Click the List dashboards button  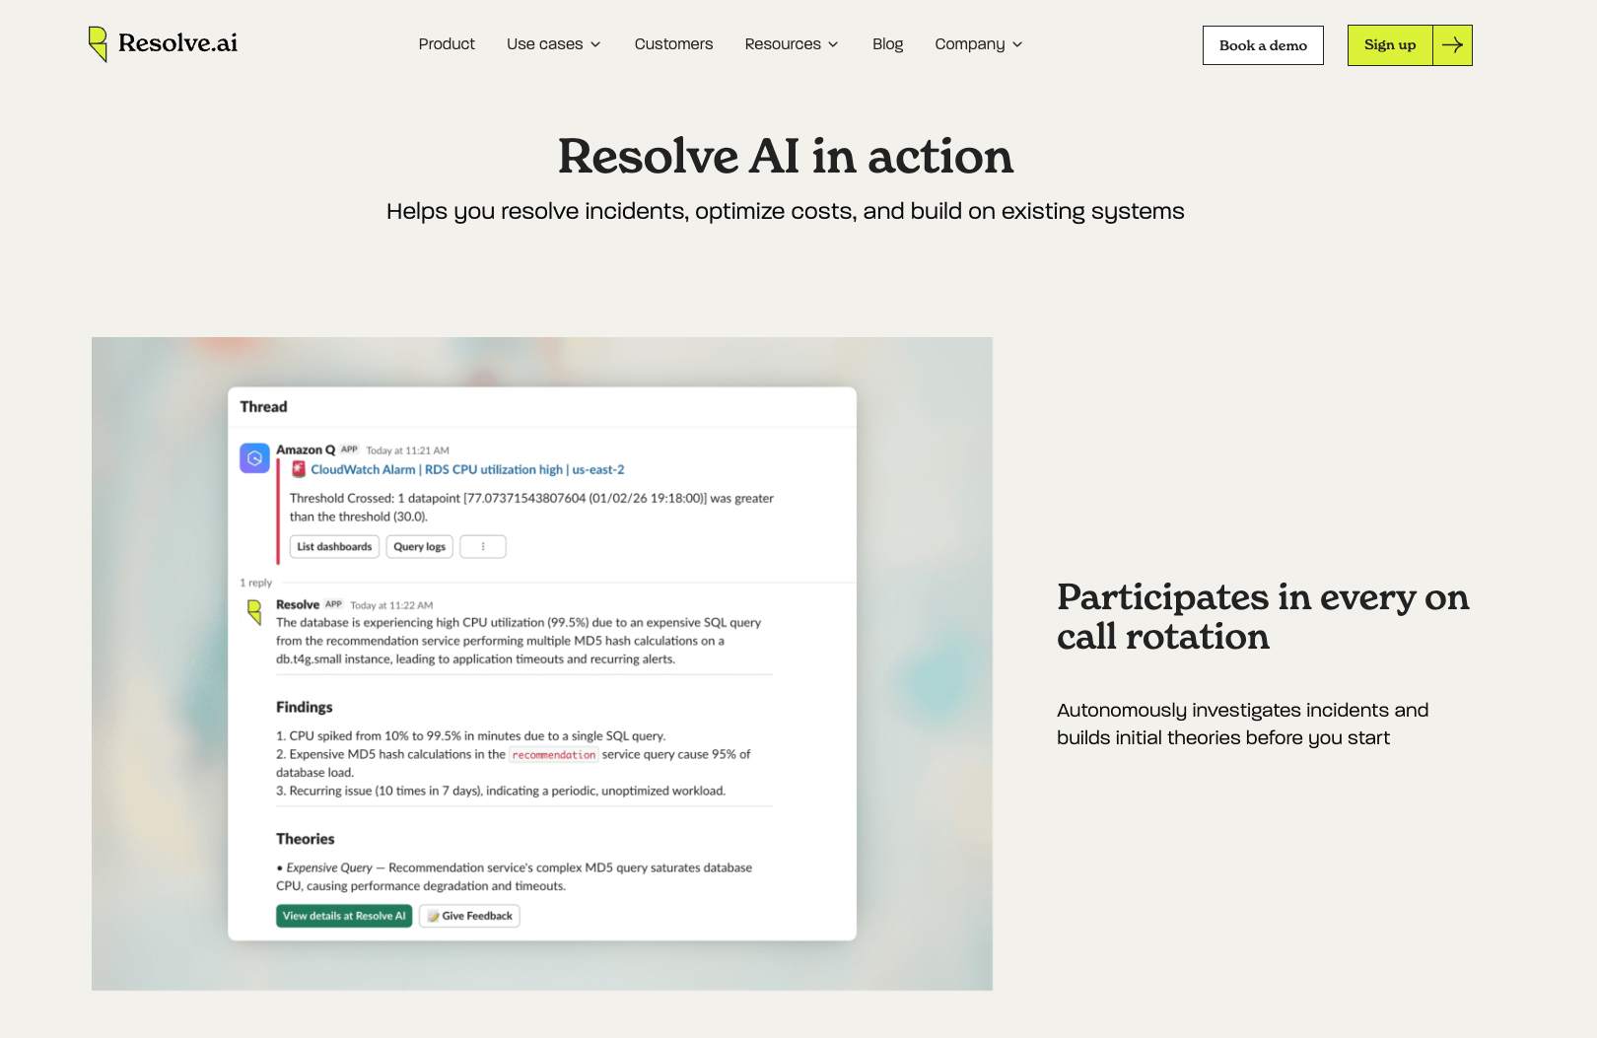click(x=334, y=547)
